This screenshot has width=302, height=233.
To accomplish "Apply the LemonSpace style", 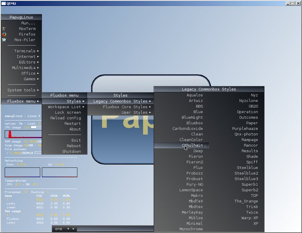I will [181, 190].
